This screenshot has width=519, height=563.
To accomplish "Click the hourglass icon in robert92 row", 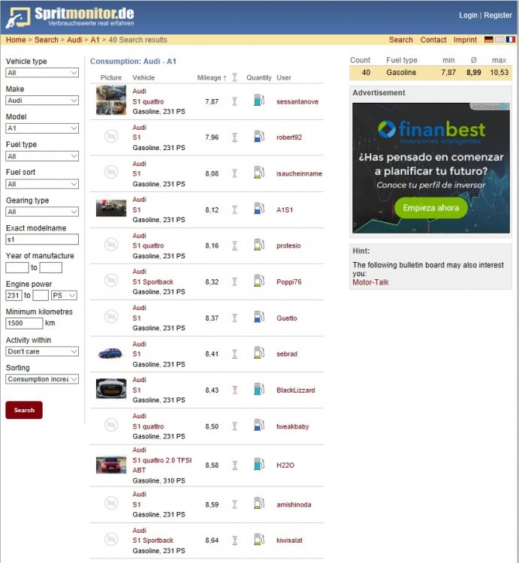I will click(x=234, y=137).
